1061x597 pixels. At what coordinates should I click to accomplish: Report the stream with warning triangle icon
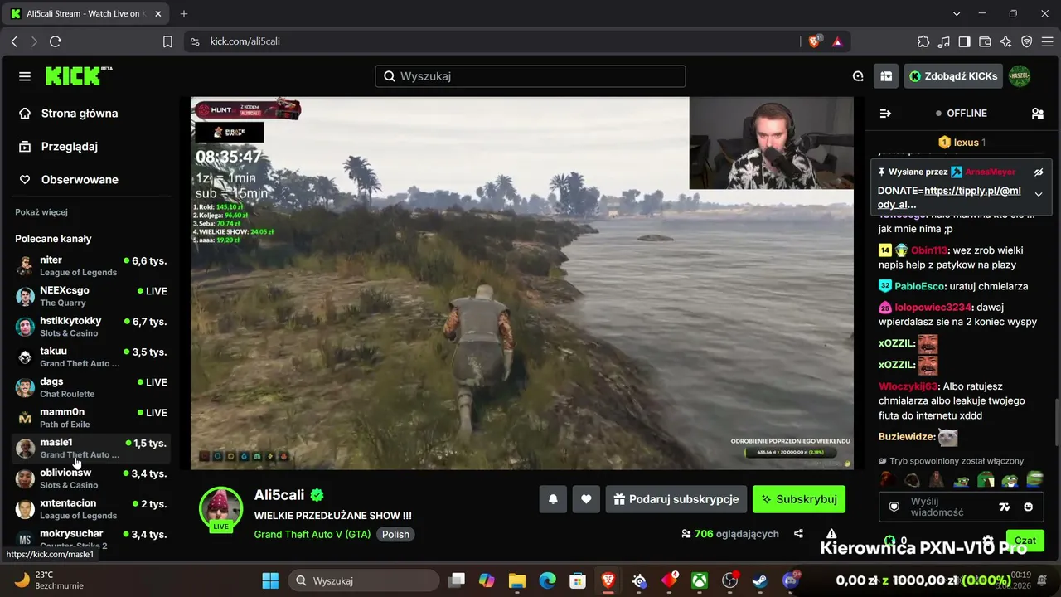831,534
